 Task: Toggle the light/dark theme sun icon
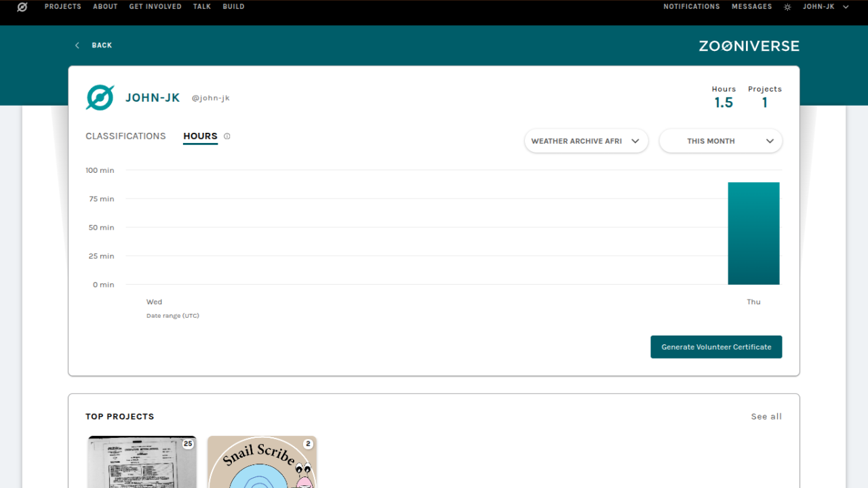click(x=787, y=7)
